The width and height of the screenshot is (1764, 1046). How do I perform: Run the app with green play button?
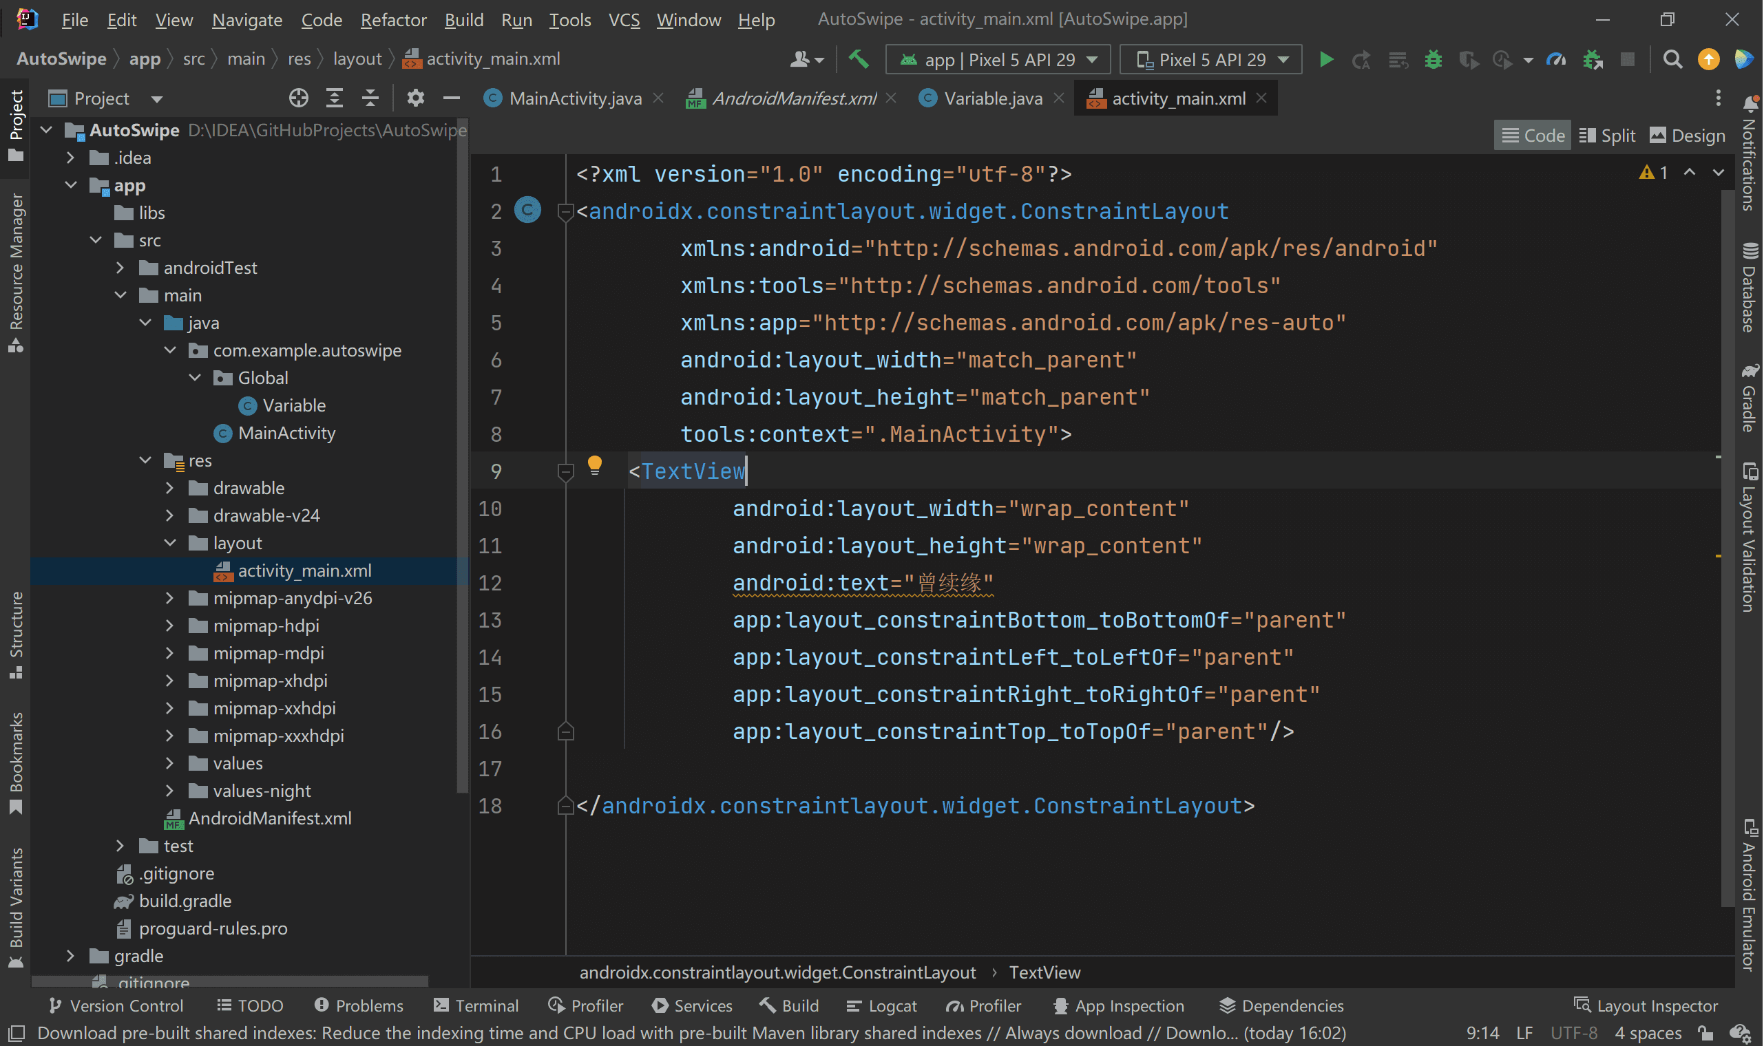pos(1326,59)
